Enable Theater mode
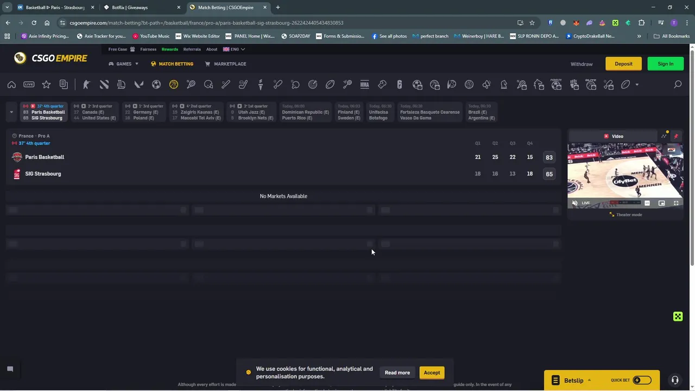This screenshot has width=695, height=391. tap(625, 215)
